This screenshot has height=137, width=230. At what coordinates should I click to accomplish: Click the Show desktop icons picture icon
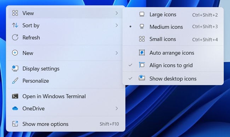pyautogui.click(x=142, y=78)
